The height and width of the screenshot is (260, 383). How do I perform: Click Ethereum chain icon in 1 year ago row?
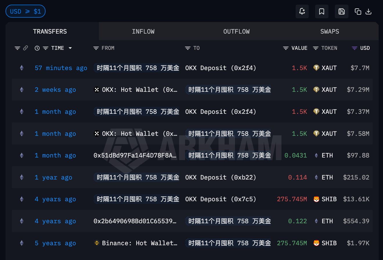[21, 177]
